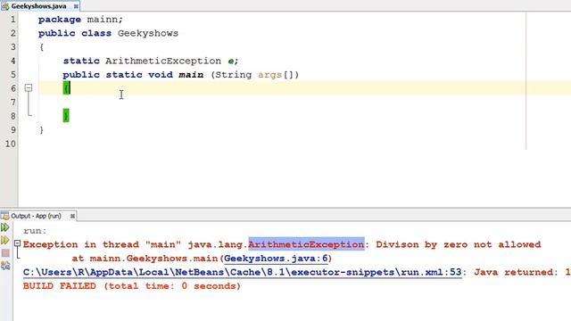Screen dimensions: 571x321
Task: Collapse the main method code fold at line 6
Action: click(x=29, y=87)
